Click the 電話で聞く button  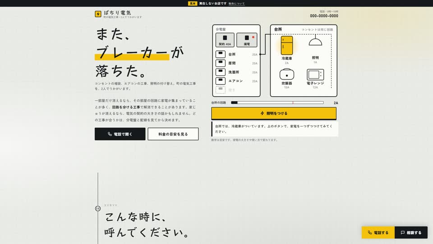point(120,134)
